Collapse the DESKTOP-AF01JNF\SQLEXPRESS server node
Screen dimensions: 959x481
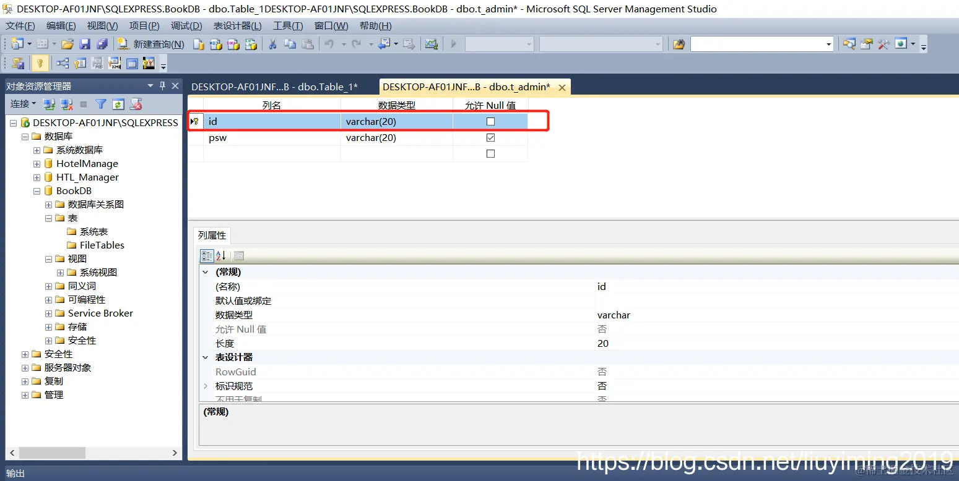pos(13,123)
